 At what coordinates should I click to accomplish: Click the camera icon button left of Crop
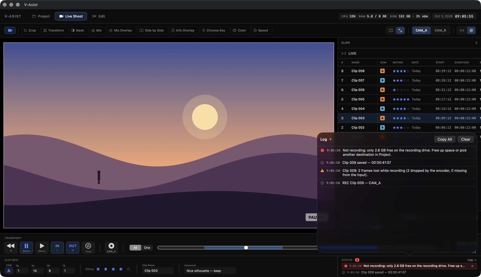(10, 30)
